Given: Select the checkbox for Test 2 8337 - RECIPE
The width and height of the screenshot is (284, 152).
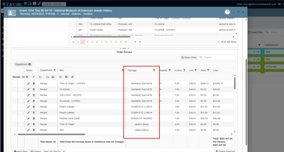Looking at the screenshot, I should (21, 95).
